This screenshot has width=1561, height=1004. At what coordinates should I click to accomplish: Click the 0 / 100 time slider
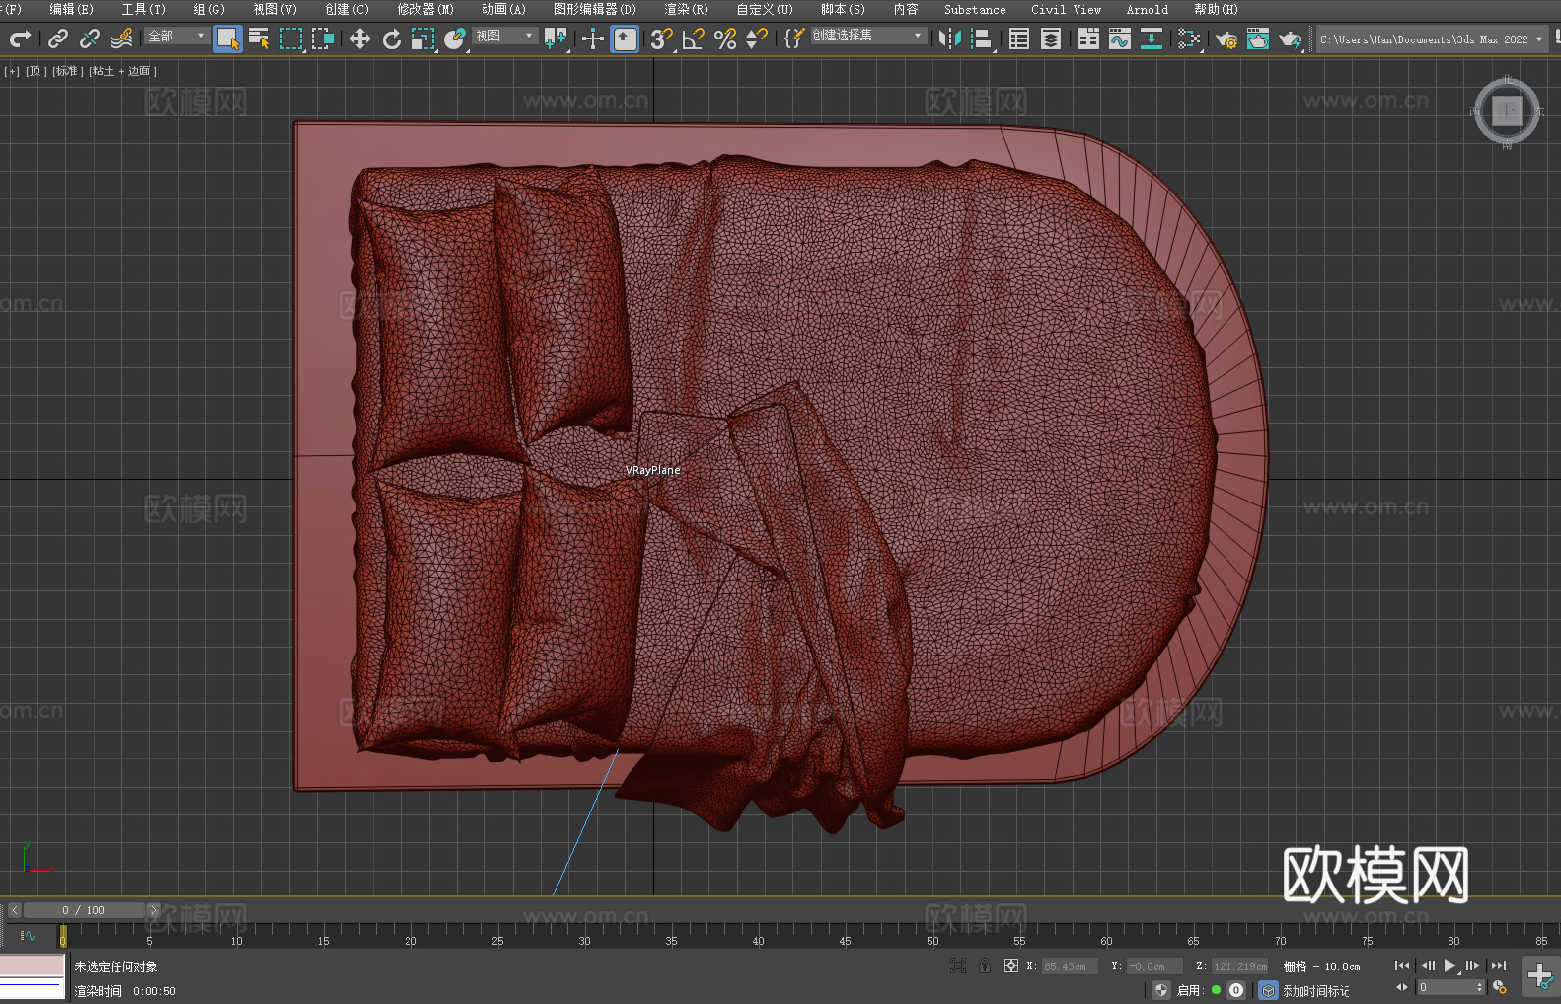point(84,910)
